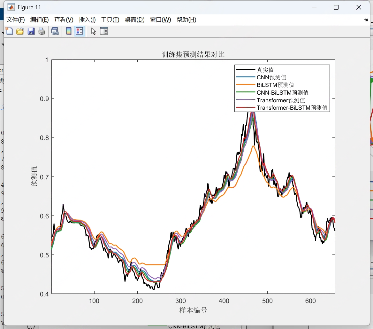
Task: Toggle the Insert Legend toolbar icon
Action: 80,31
